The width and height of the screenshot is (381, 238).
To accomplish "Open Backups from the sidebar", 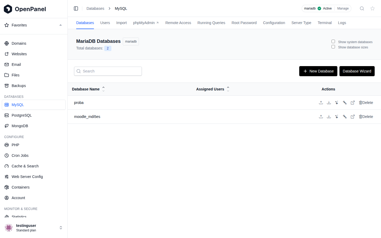I will click(x=34, y=86).
